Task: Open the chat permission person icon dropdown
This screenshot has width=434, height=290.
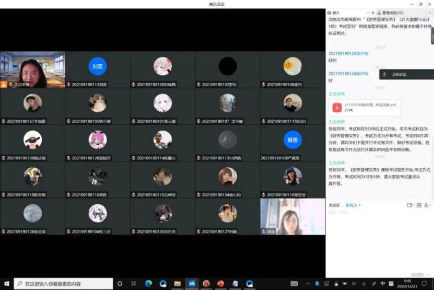Action: 427,205
